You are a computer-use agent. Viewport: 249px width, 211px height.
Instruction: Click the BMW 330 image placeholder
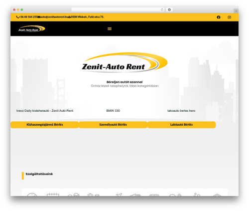point(113,111)
